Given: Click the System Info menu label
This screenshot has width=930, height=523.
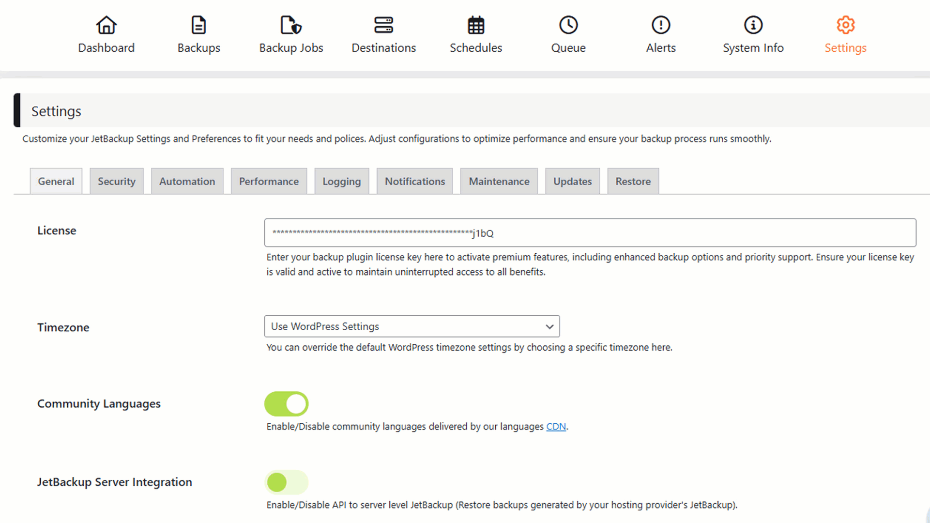Looking at the screenshot, I should coord(753,48).
